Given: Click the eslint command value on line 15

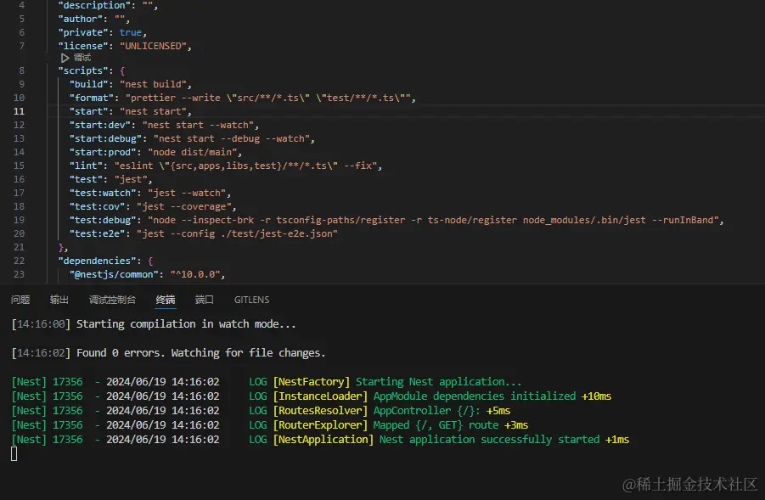Looking at the screenshot, I should (x=245, y=166).
